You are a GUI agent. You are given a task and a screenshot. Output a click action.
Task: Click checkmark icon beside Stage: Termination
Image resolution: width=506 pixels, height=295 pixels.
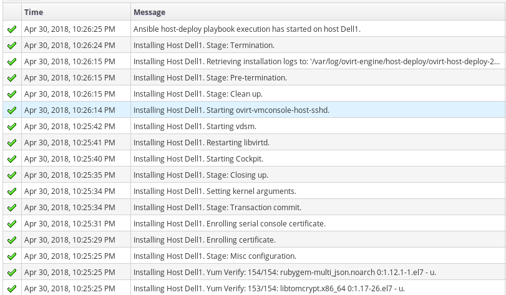pyautogui.click(x=12, y=46)
